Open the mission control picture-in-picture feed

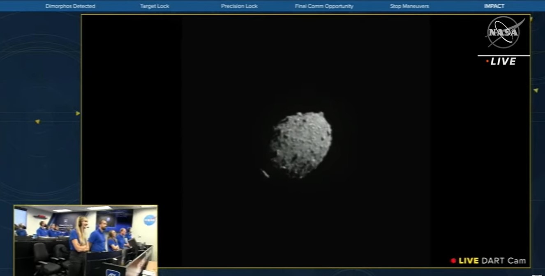point(86,240)
